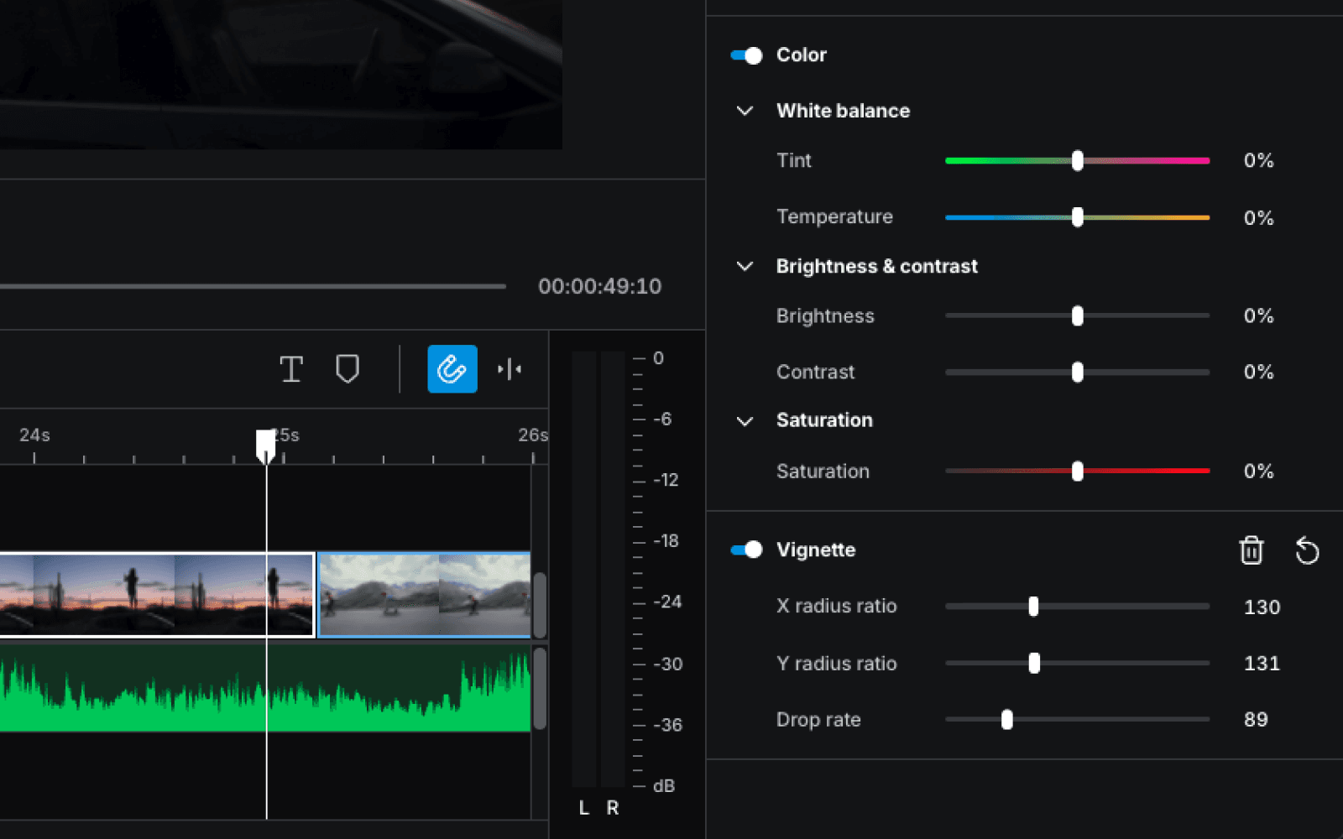The image size is (1343, 839).
Task: Select the sunset silhouette video clip
Action: pos(157,595)
